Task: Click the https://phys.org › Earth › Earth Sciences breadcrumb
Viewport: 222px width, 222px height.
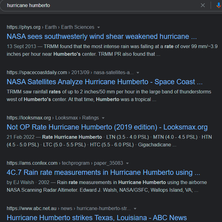Action: (x=51, y=27)
